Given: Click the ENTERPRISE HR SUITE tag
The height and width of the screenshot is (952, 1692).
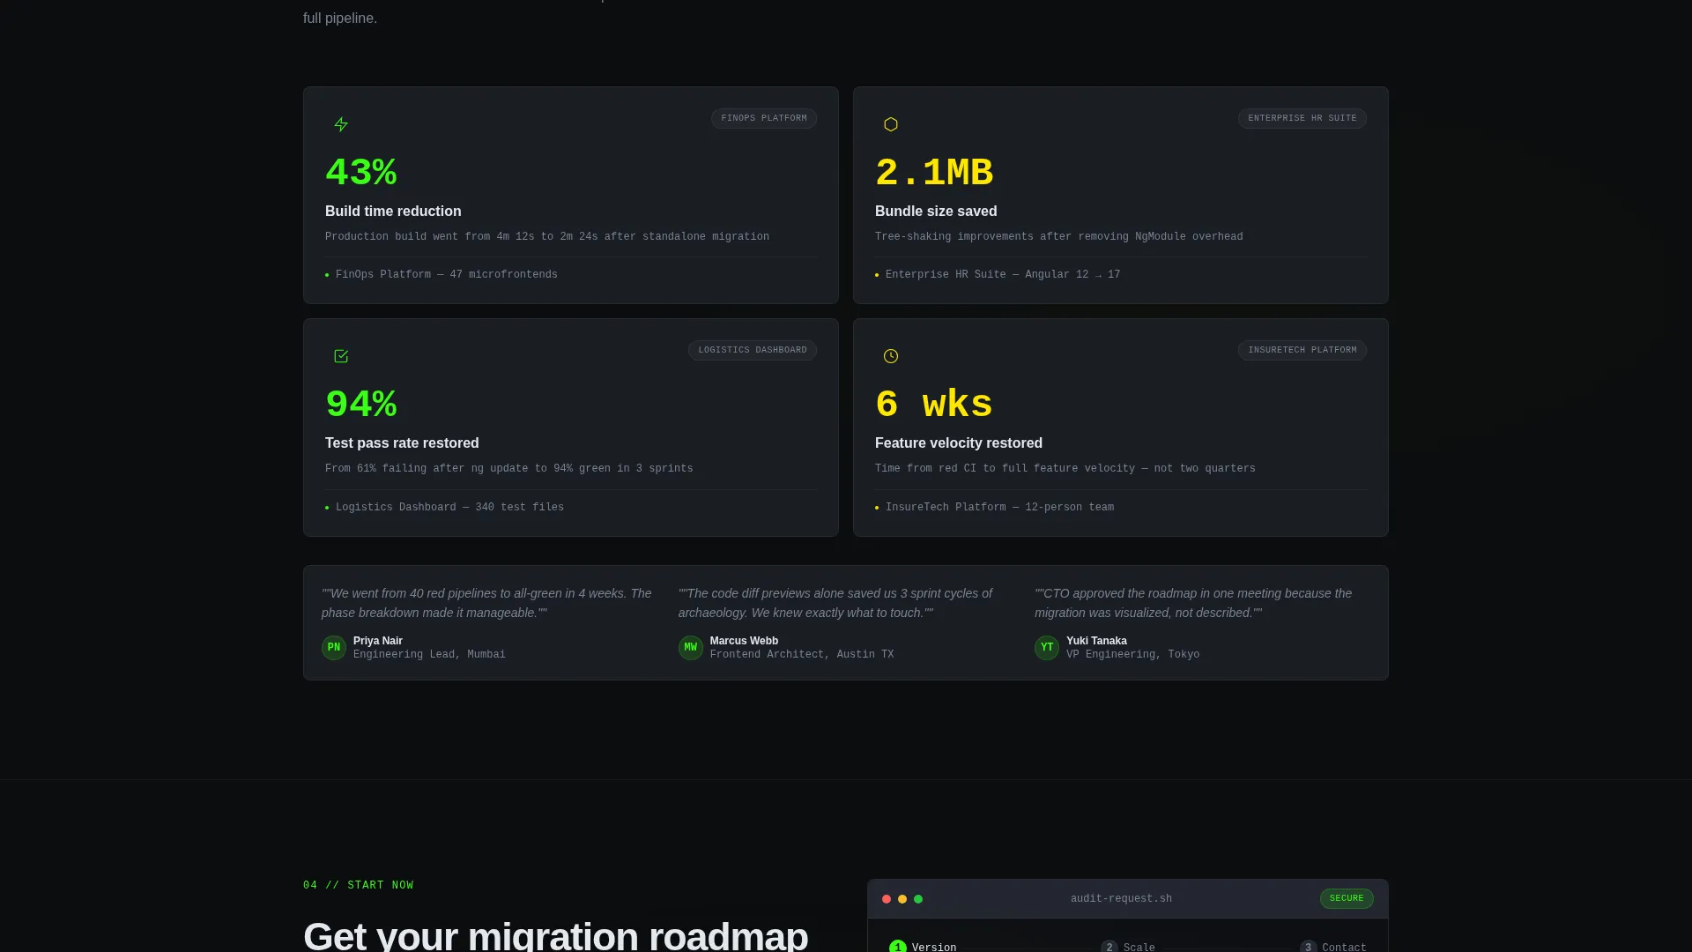Looking at the screenshot, I should [x=1302, y=118].
